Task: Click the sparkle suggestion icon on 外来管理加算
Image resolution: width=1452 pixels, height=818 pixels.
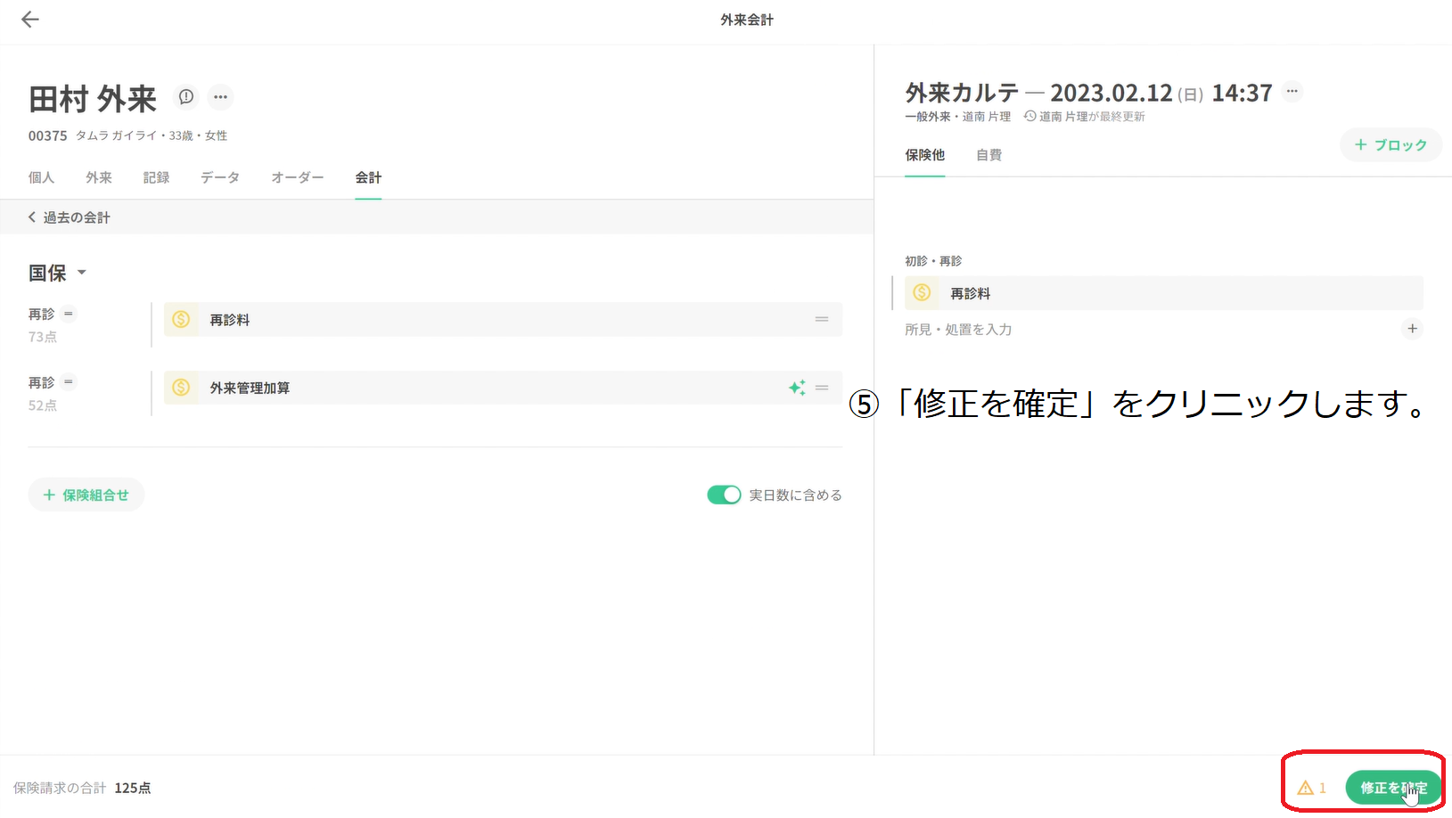Action: click(x=797, y=388)
